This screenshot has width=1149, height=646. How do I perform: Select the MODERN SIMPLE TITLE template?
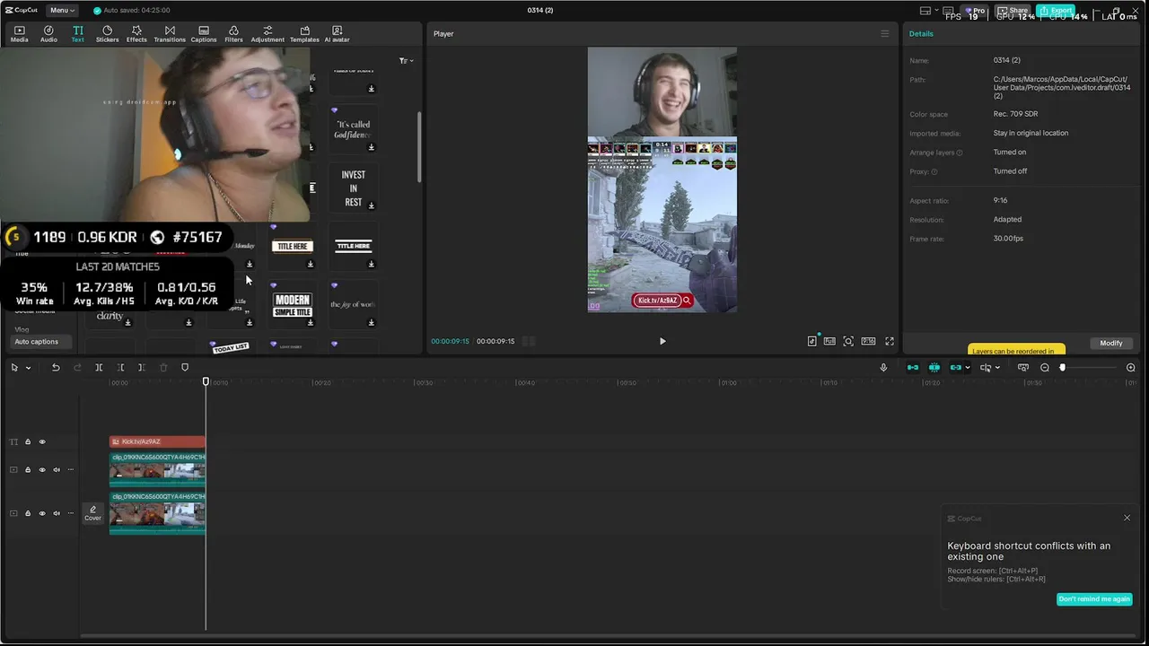point(292,305)
